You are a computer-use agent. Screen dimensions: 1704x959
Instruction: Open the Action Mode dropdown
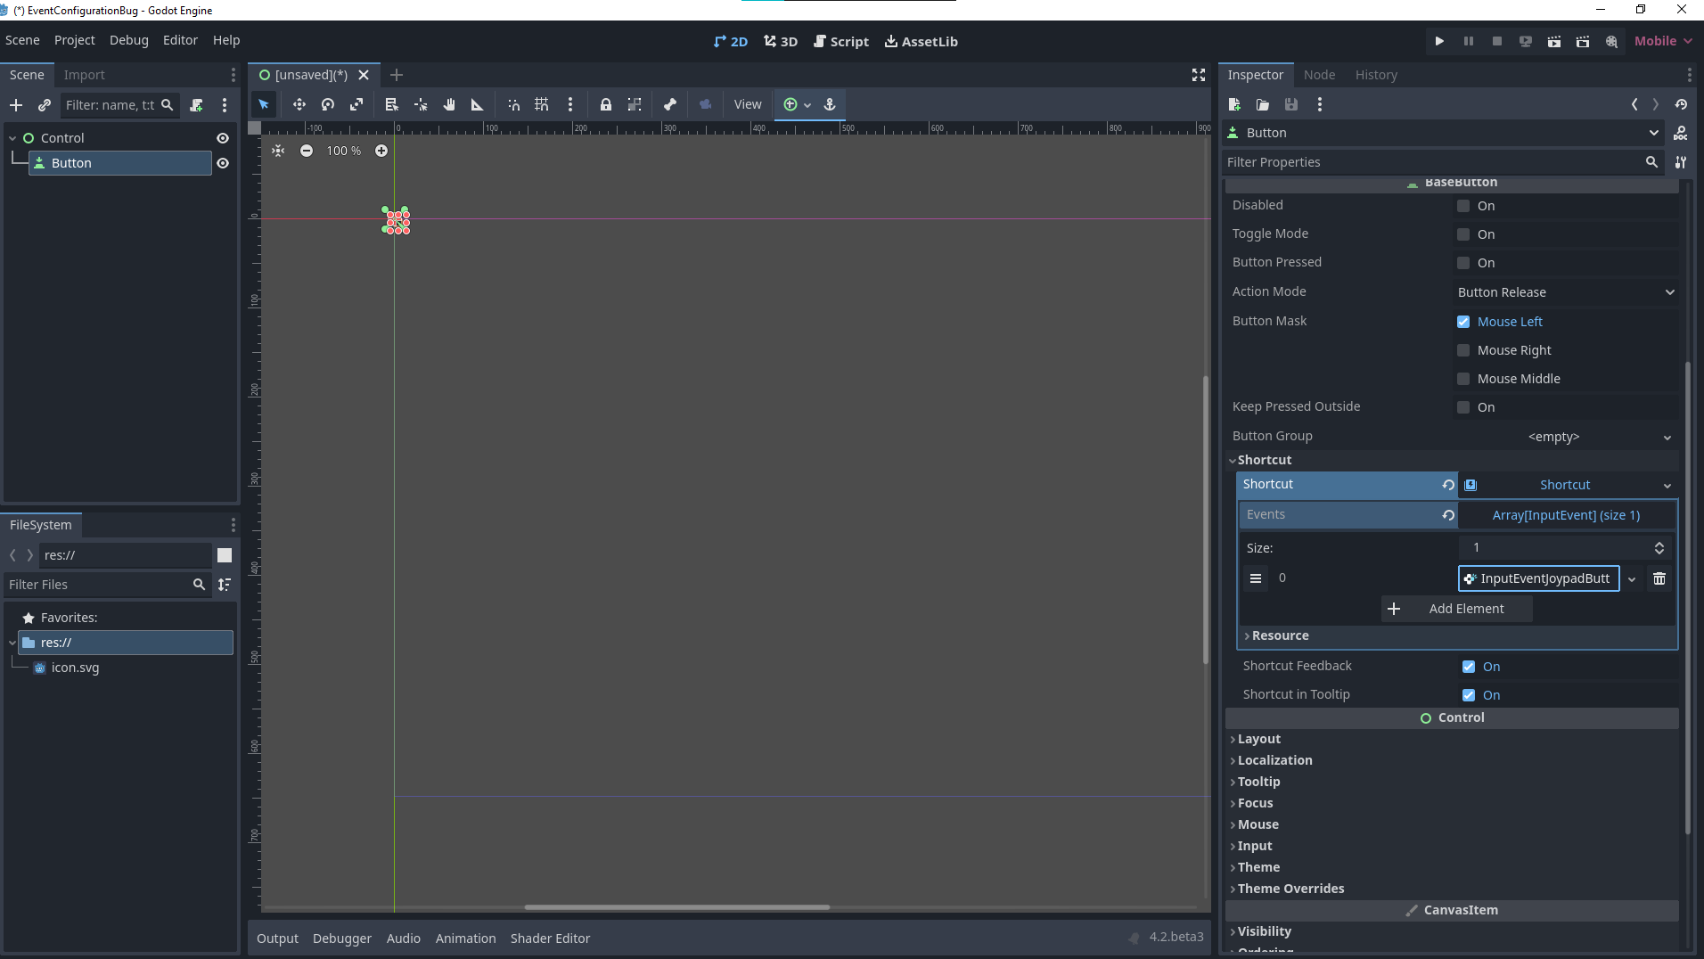1565,291
